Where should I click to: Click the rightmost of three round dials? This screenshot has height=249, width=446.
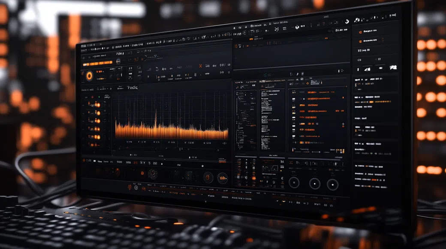333,184
